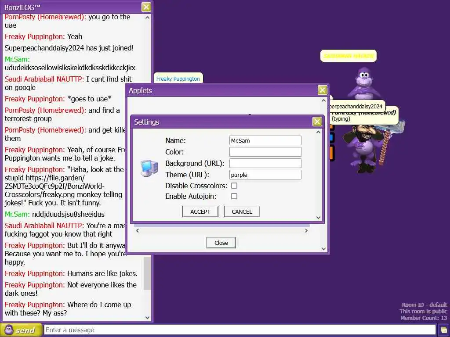
Task: Click BonziLOG scroll down arrow
Action: click(x=147, y=318)
